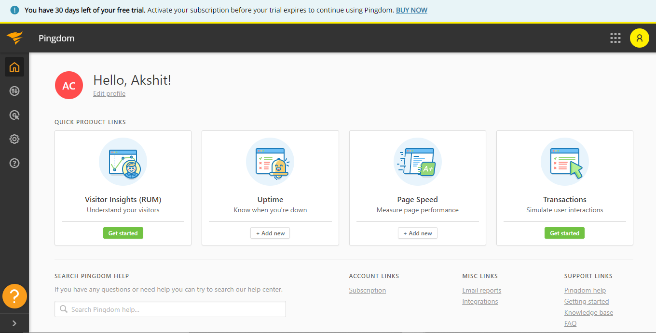Add new Uptime check
Viewport: 656px width, 333px height.
270,233
